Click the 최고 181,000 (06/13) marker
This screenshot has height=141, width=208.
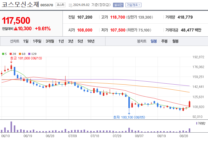[26, 58]
